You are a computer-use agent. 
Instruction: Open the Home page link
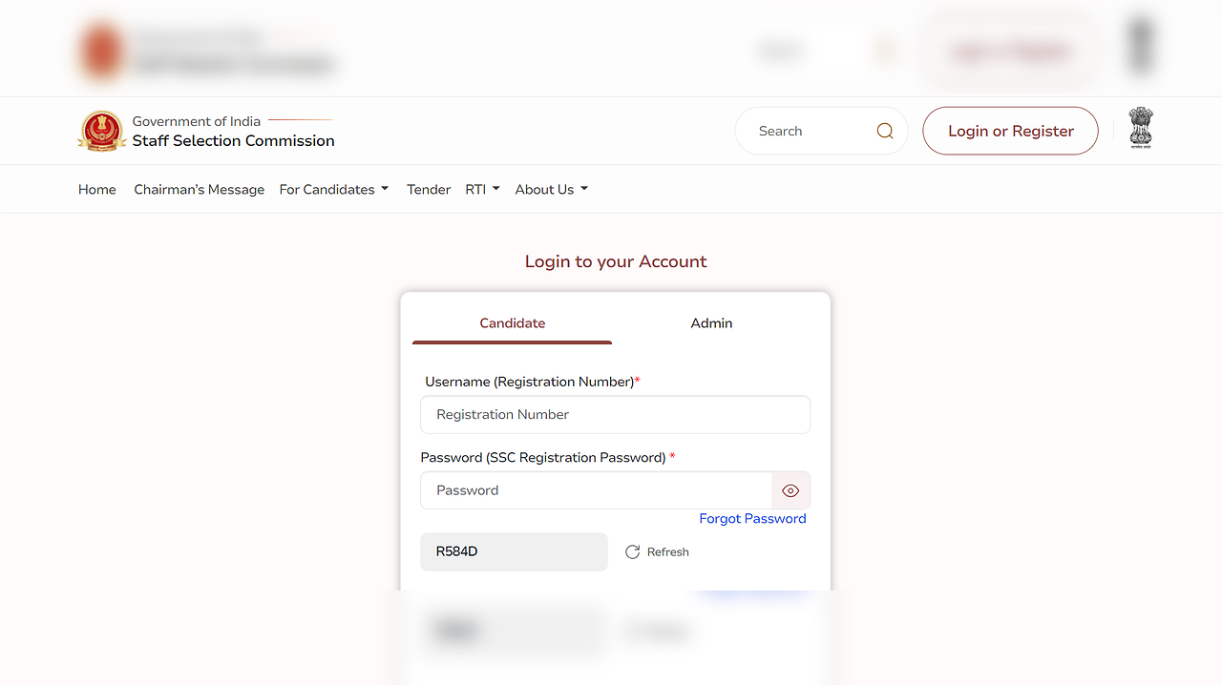tap(97, 190)
